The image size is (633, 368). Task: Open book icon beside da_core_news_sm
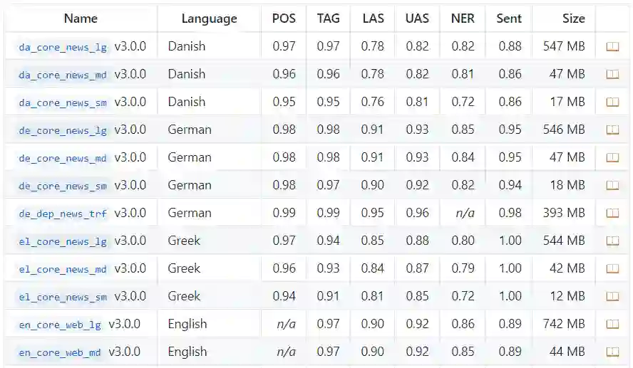(612, 102)
